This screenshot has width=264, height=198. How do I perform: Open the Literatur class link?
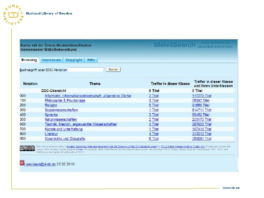pos(51,134)
